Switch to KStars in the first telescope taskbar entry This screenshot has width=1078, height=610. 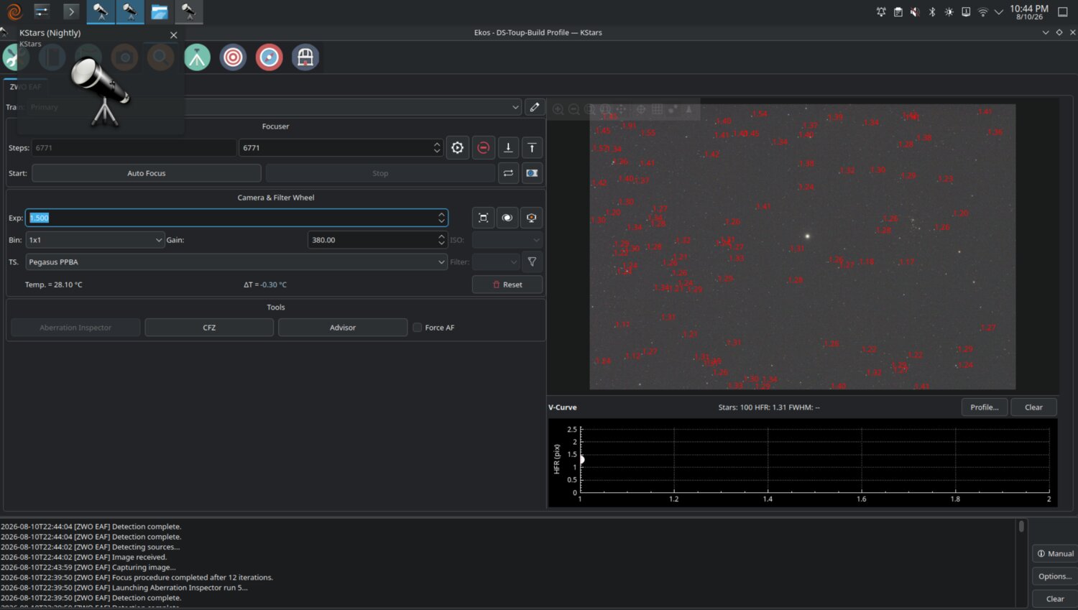point(101,11)
